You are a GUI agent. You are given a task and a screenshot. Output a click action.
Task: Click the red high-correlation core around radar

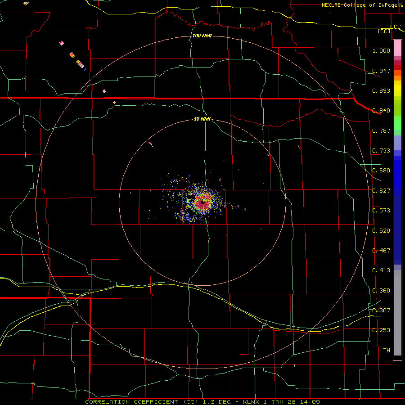(x=202, y=203)
